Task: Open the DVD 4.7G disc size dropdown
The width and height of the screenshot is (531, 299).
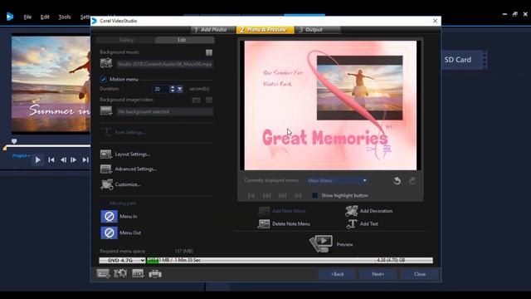Action: point(122,260)
